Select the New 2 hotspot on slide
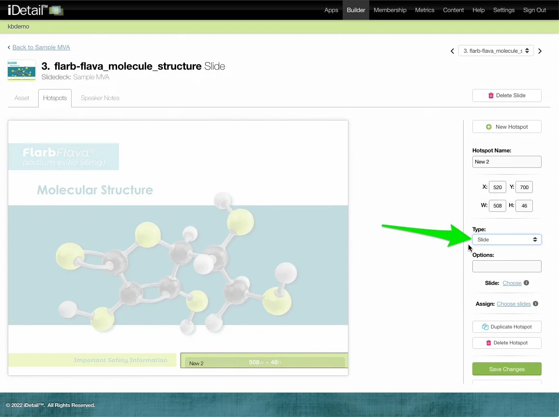This screenshot has width=559, height=417. [264, 360]
